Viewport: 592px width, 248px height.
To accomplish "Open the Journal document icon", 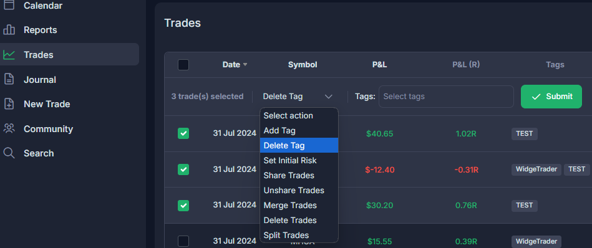I will point(9,80).
